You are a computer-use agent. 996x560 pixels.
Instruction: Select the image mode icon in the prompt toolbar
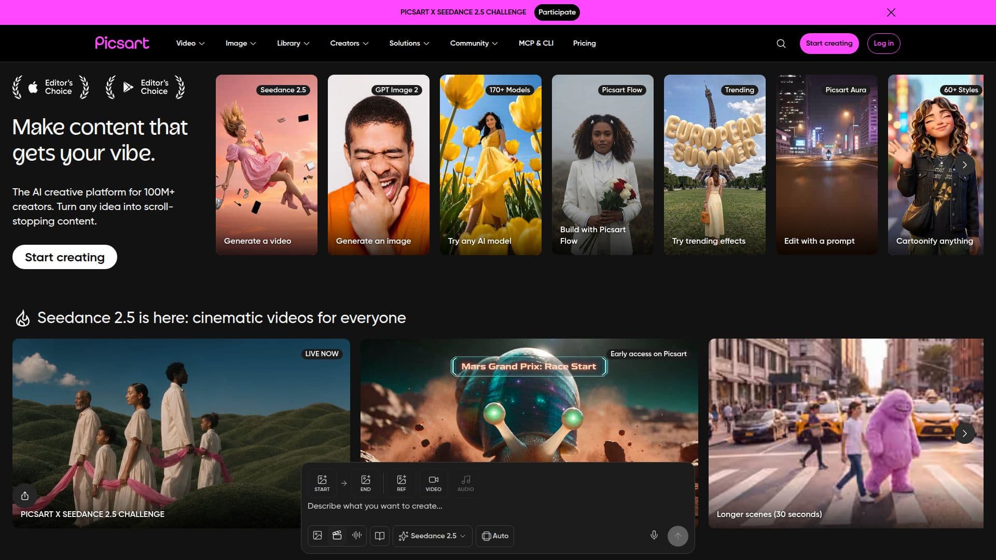[317, 536]
